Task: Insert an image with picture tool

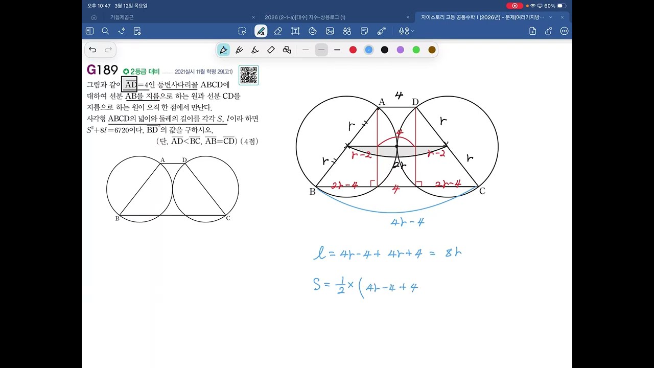Action: (330, 31)
